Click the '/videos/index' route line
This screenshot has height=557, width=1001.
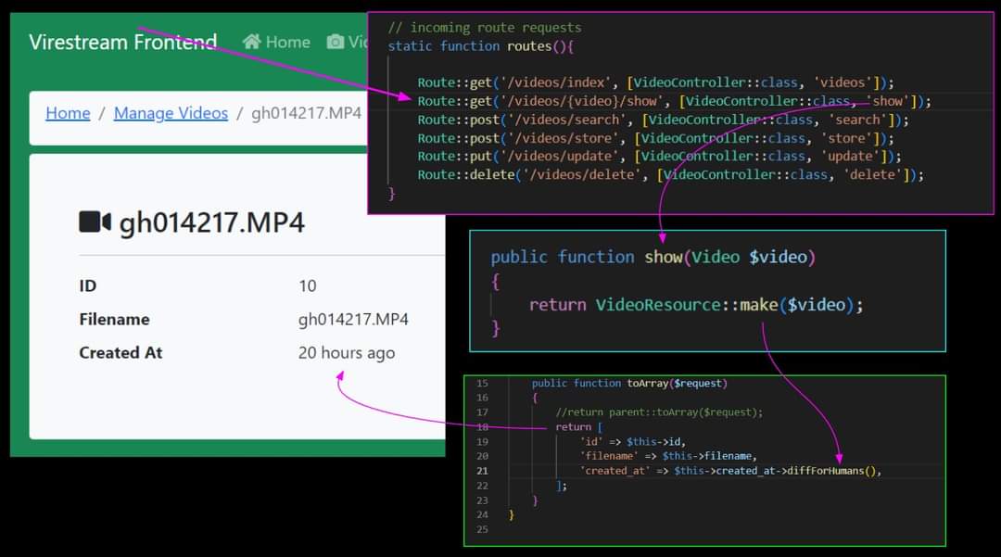point(655,82)
